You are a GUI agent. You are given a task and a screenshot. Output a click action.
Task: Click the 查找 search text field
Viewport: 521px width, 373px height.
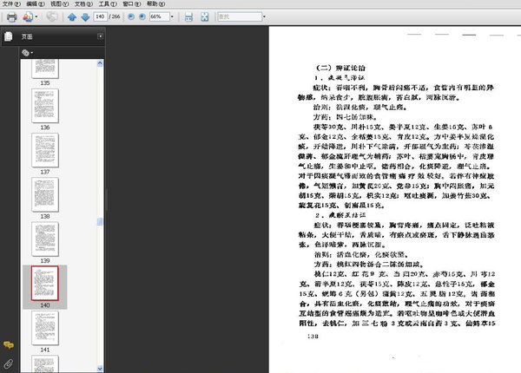(x=240, y=16)
